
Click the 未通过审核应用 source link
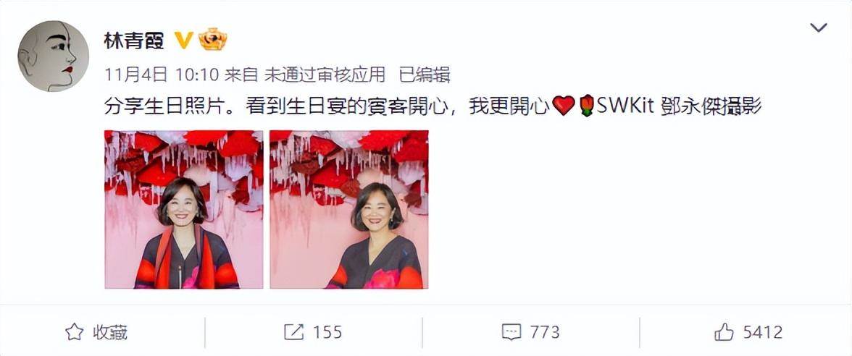click(x=325, y=75)
